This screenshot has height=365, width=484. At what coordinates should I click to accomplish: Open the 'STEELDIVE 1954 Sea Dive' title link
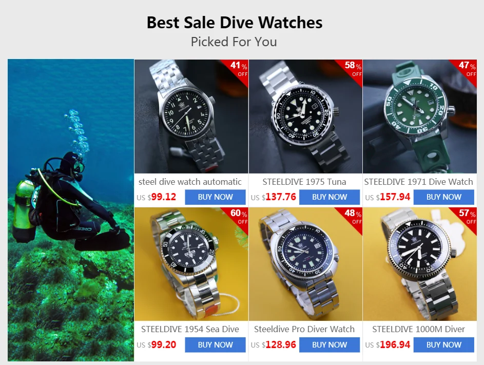[190, 329]
